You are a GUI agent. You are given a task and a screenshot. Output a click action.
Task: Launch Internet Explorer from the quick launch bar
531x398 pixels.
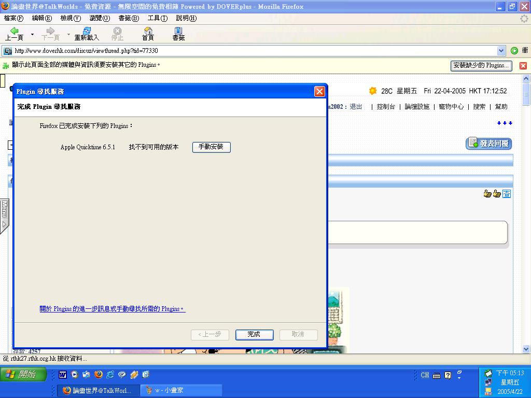point(110,375)
